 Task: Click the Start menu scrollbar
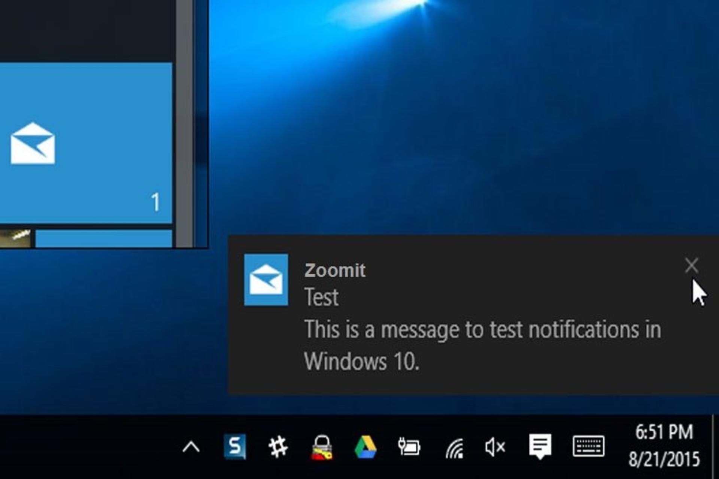click(184, 123)
